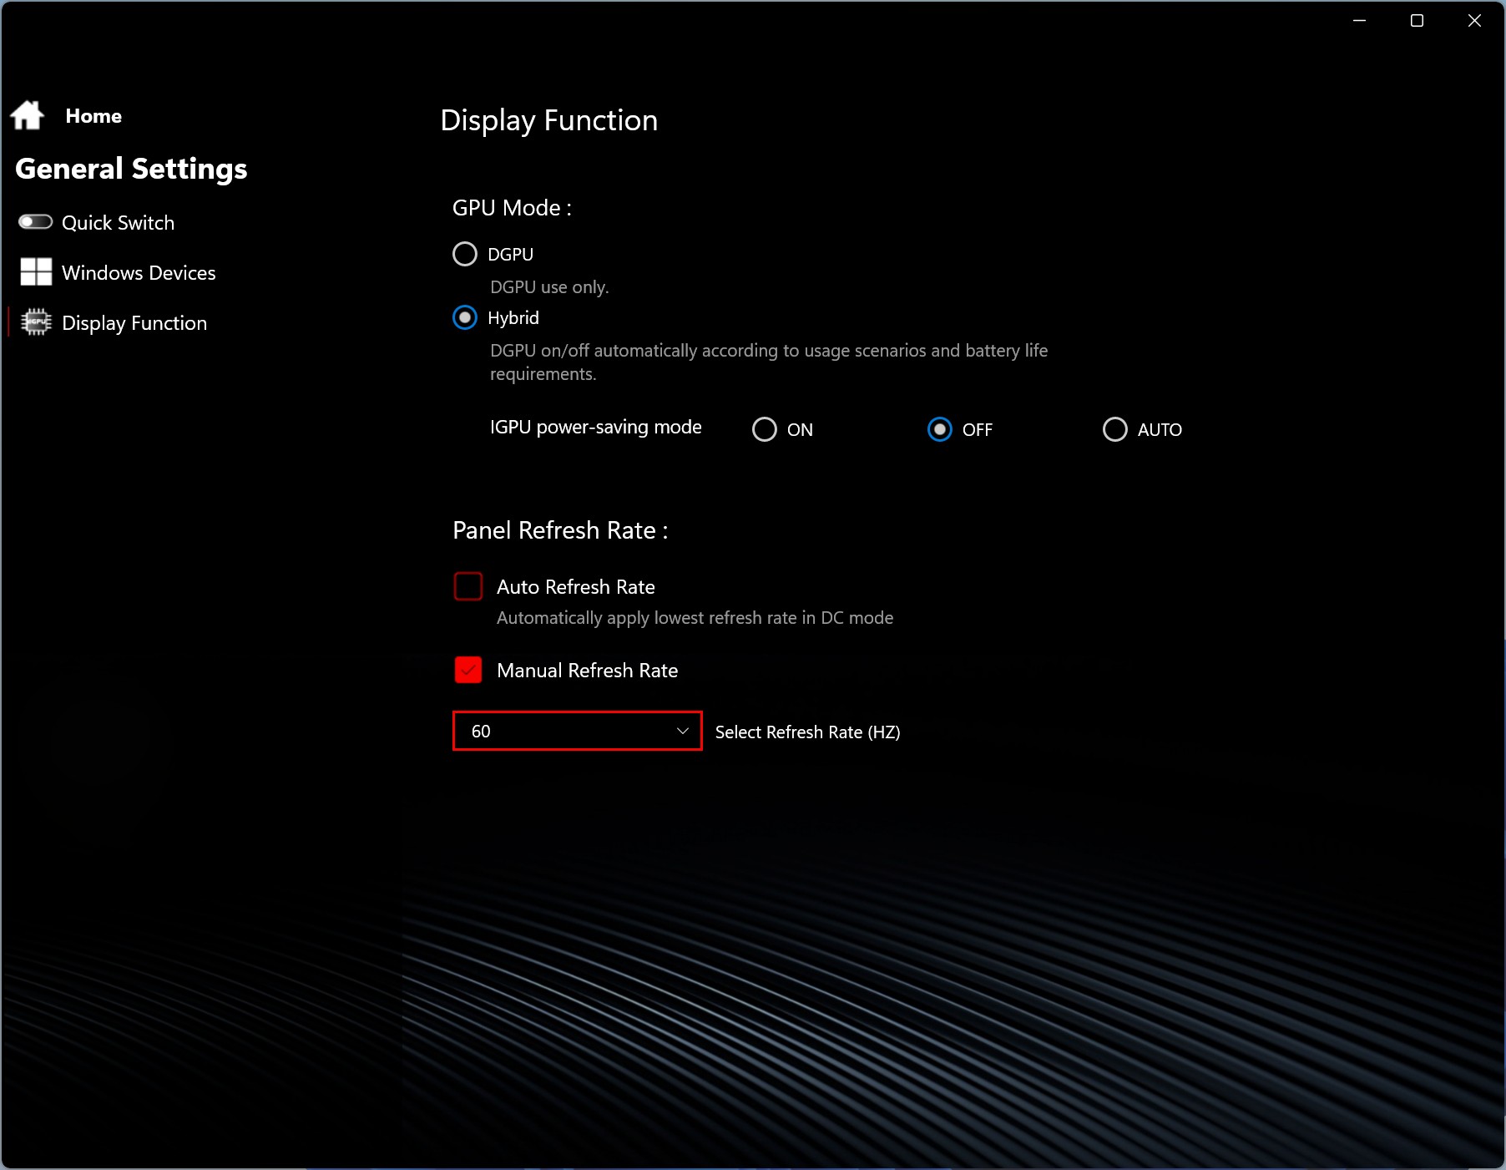Open the Display Function menu entry
This screenshot has height=1170, width=1506.
[134, 323]
